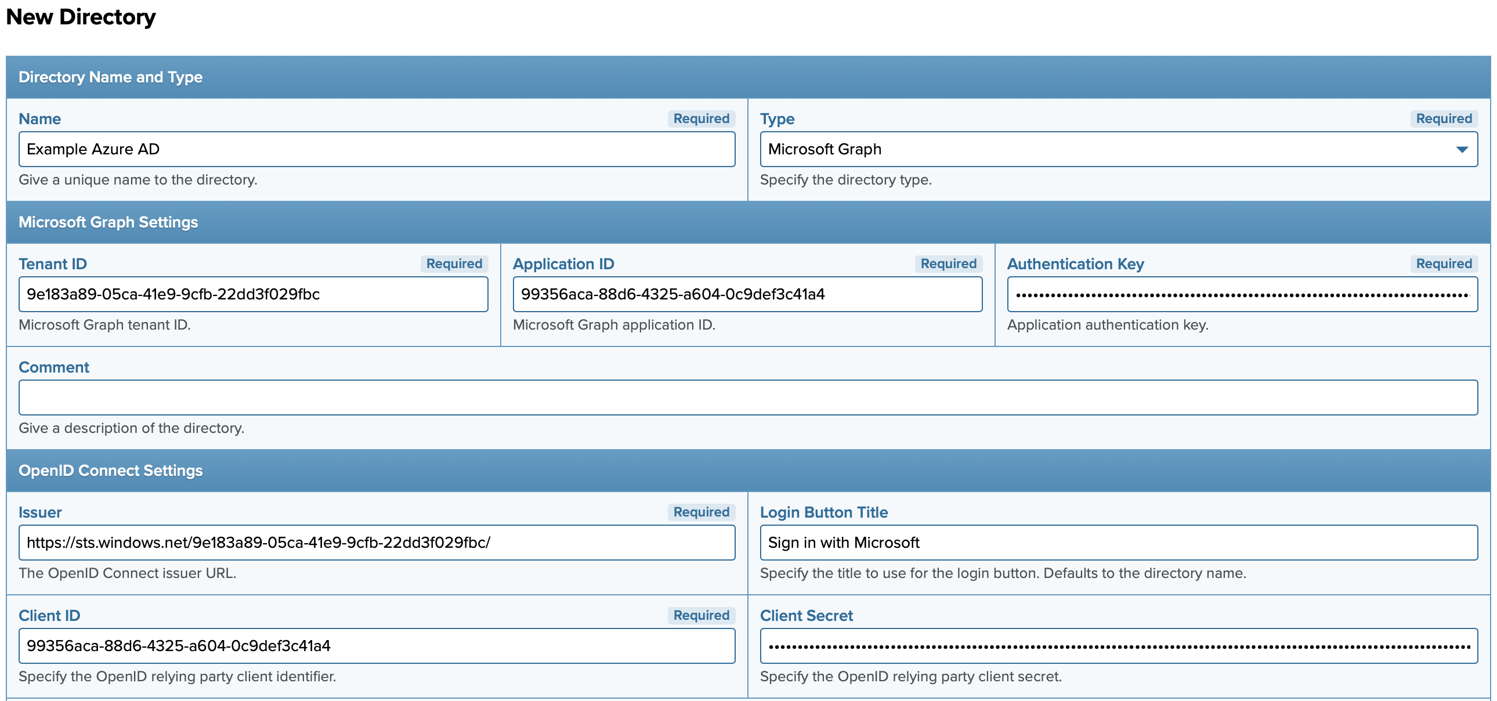Click 'Microsoft Graph tenant ID.' help text
Screen dimensions: 1497x701
[x=104, y=325]
